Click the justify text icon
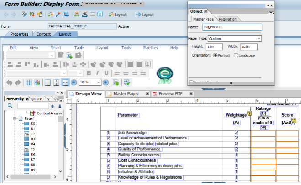 [143, 73]
